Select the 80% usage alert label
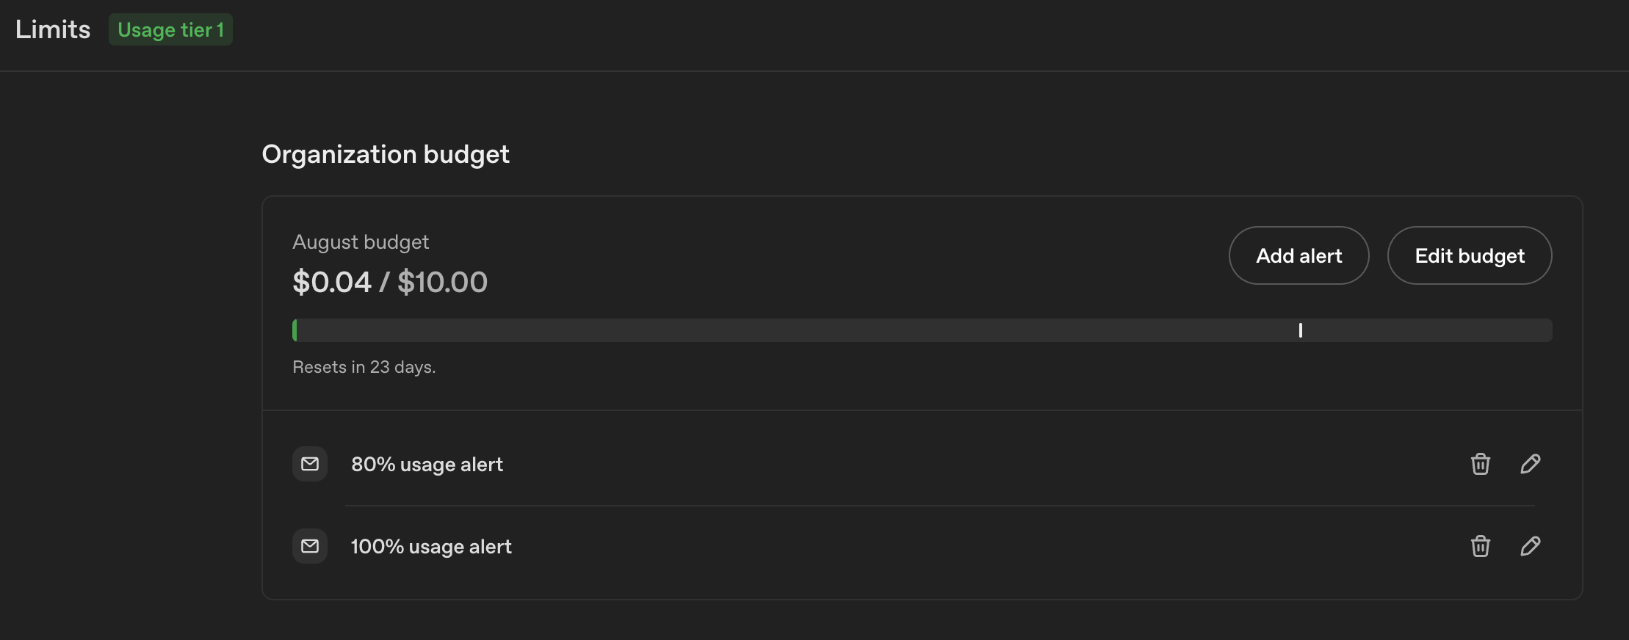This screenshot has height=640, width=1629. (427, 465)
